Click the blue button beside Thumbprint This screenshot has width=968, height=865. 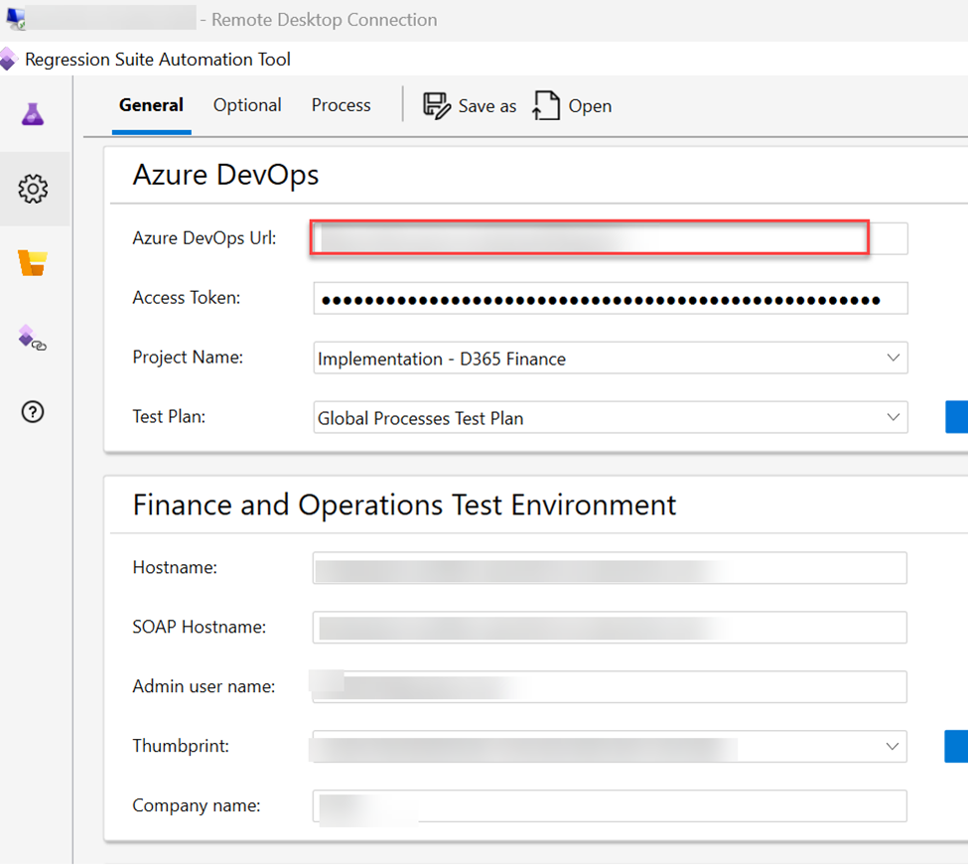coord(959,746)
